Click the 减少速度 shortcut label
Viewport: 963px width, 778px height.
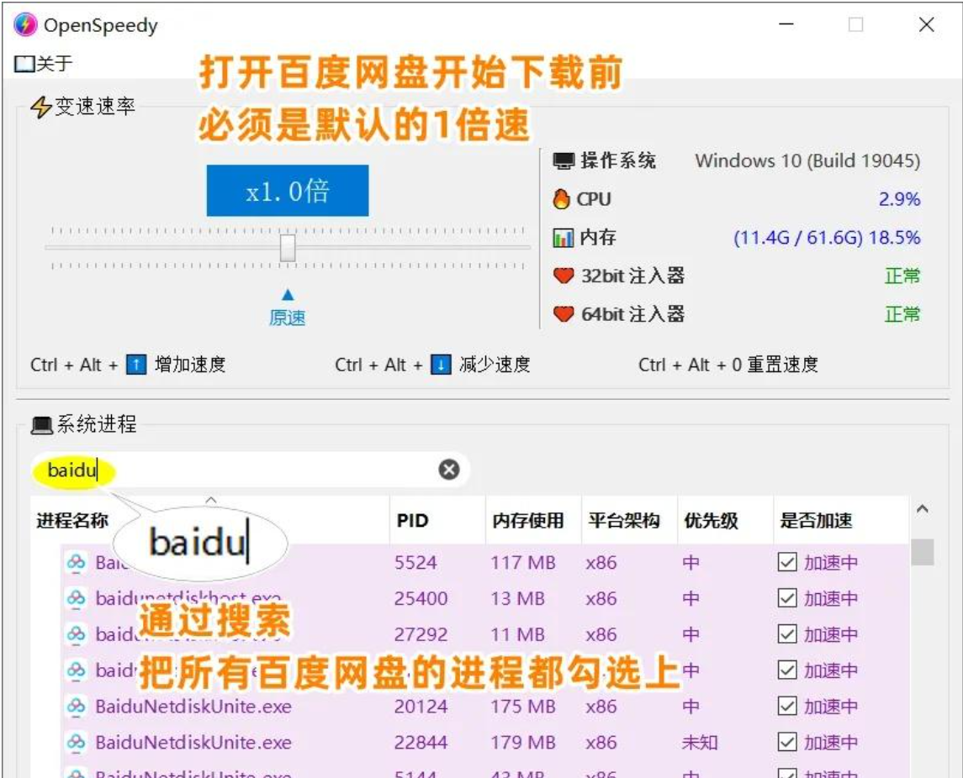pyautogui.click(x=495, y=365)
